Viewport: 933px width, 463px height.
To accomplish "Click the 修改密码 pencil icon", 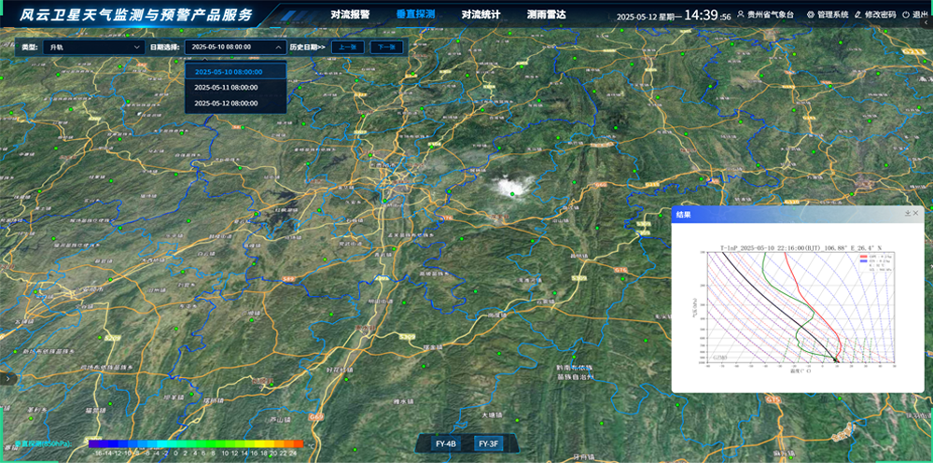I will click(857, 15).
